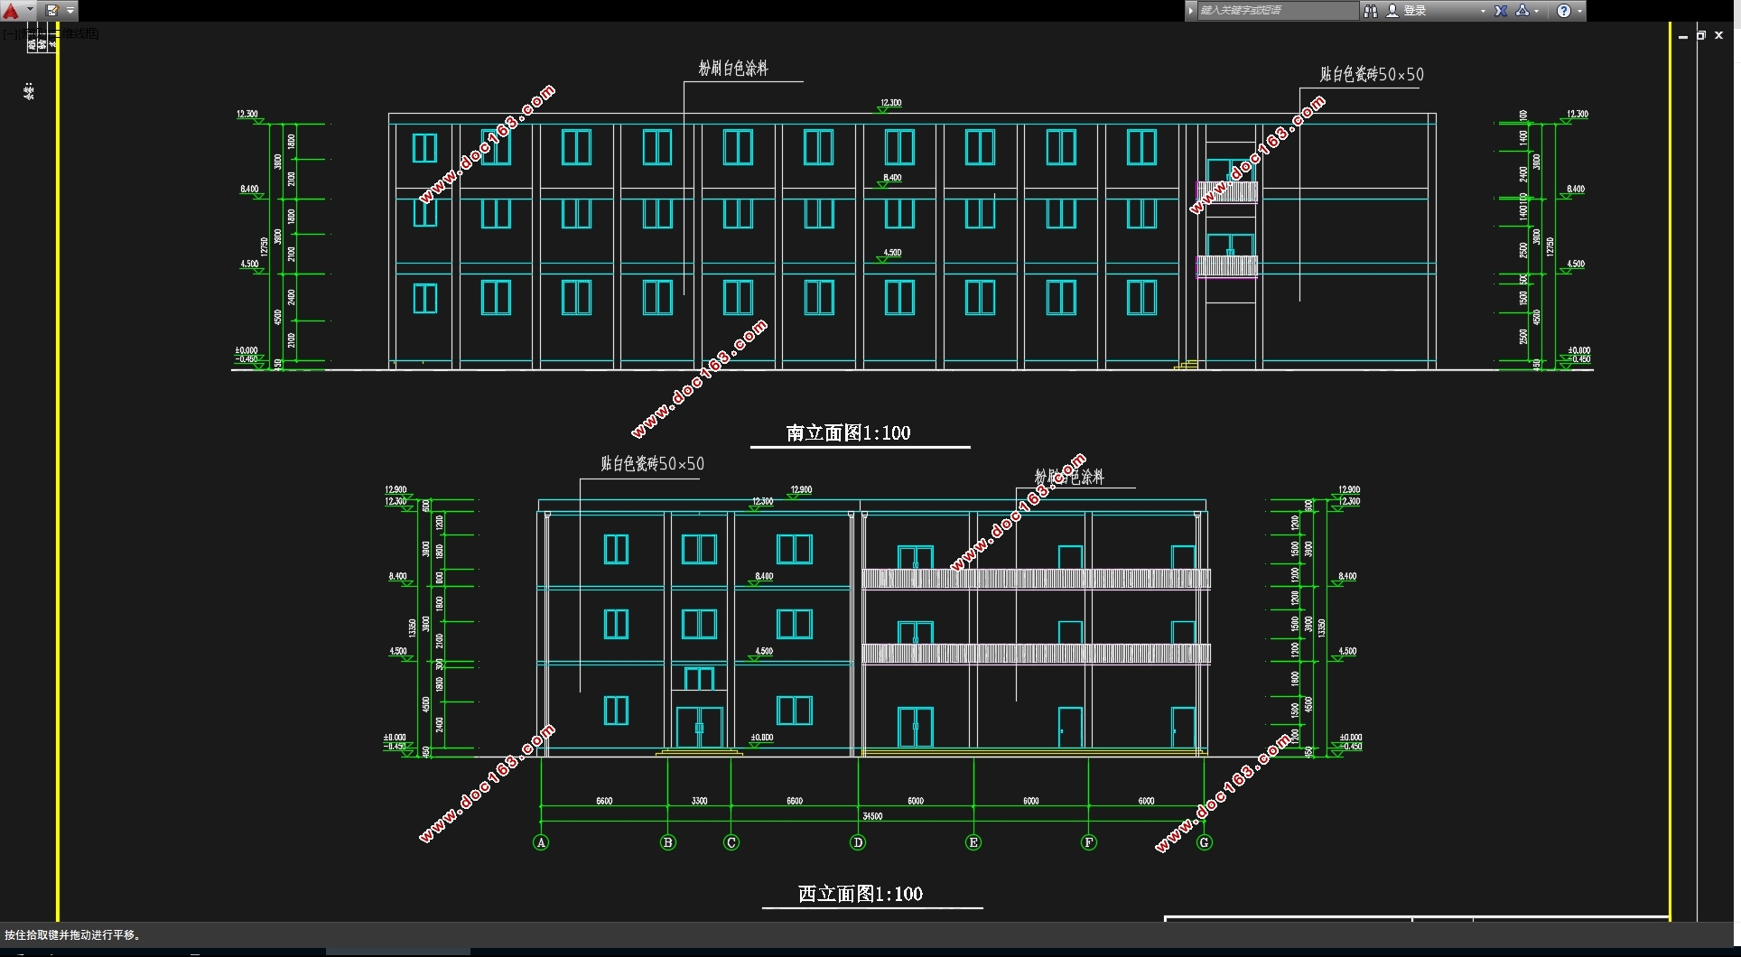Open the Help question mark icon
The width and height of the screenshot is (1741, 957).
pyautogui.click(x=1564, y=11)
